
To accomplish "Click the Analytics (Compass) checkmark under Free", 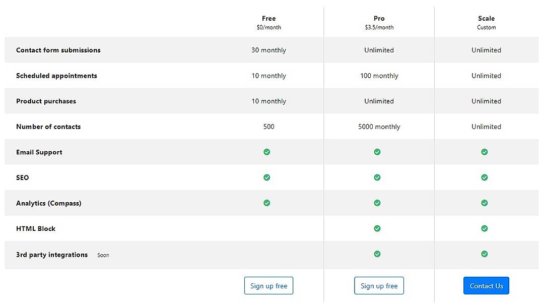I will (266, 203).
